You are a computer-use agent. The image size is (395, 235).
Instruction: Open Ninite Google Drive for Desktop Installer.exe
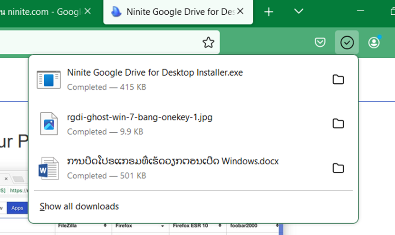pos(155,73)
